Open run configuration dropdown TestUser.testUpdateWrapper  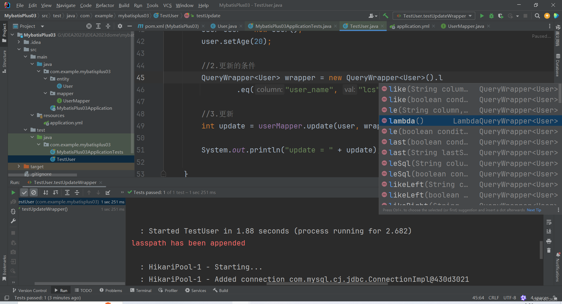coord(434,16)
